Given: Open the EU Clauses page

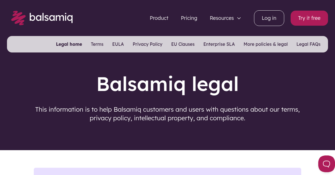Looking at the screenshot, I should [183, 44].
